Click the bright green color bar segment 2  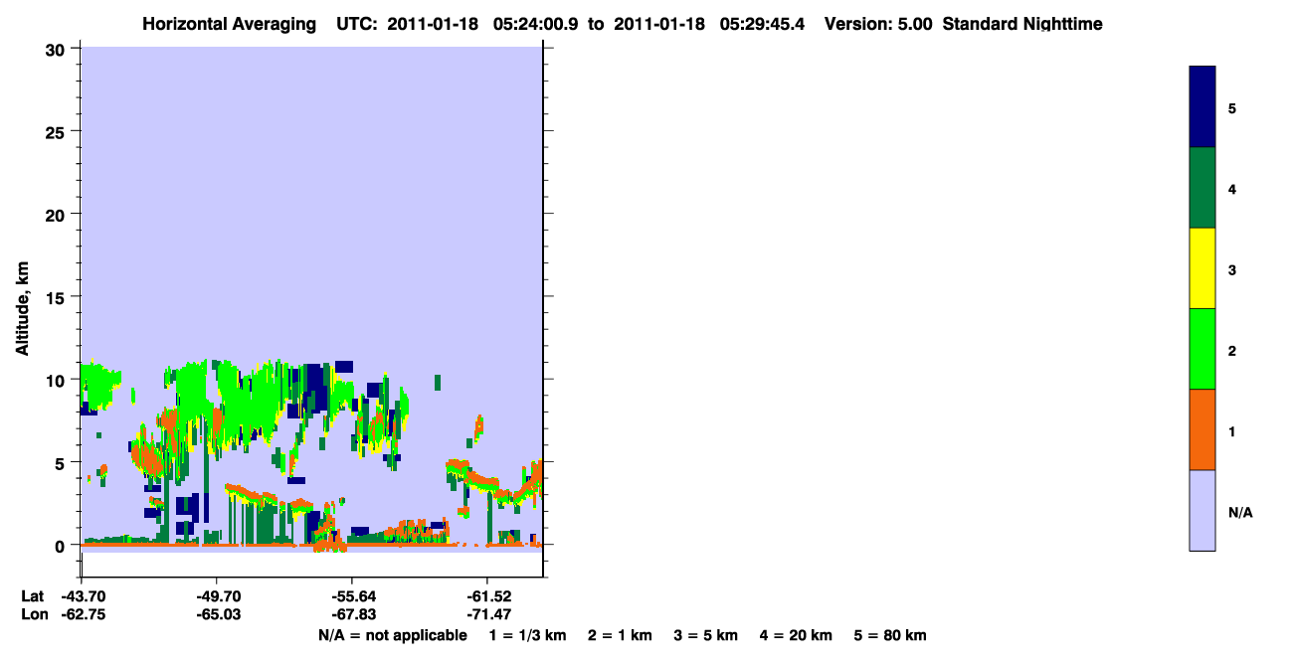pos(1202,349)
